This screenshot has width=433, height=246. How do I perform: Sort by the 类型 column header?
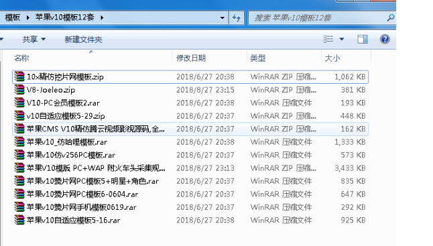click(258, 58)
